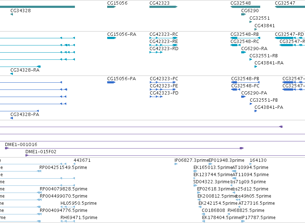Image resolution: width=305 pixels, height=223 pixels.
Task: Select EST RH68825.5prime
Action: click(246, 210)
